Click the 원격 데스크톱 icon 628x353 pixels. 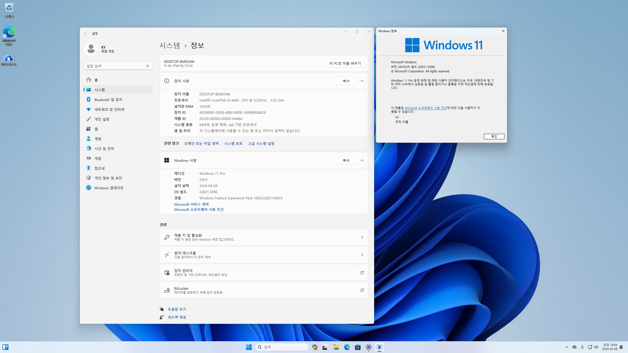coord(167,255)
